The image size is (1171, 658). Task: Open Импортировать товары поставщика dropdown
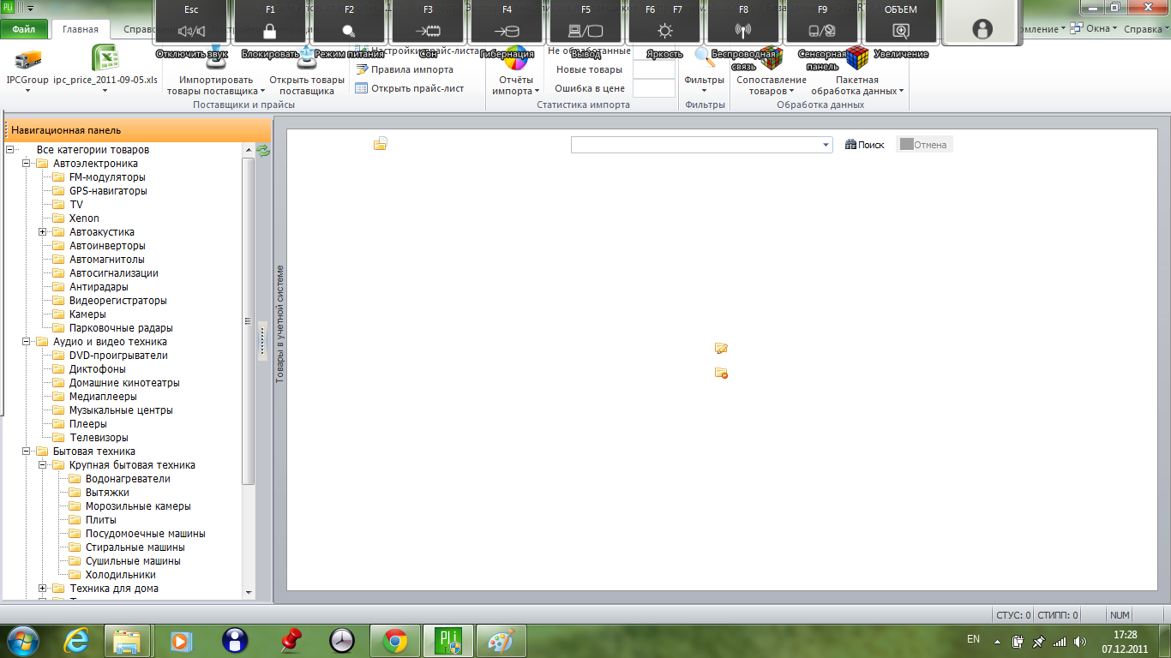coord(216,85)
